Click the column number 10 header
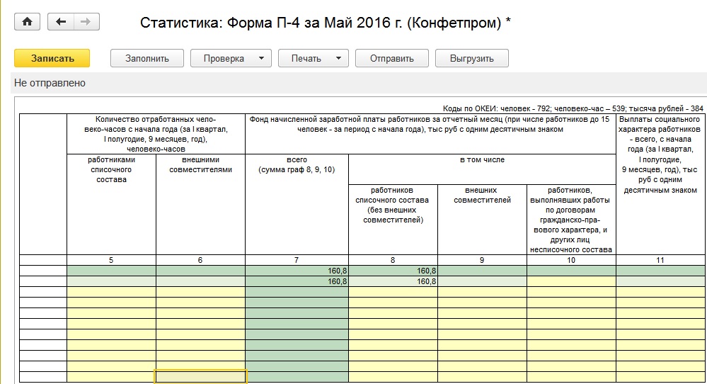The width and height of the screenshot is (707, 384). pyautogui.click(x=571, y=260)
